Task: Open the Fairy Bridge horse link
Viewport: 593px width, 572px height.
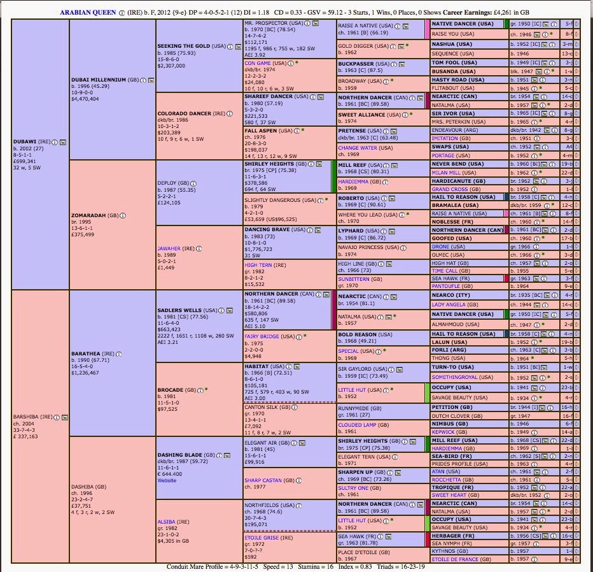Action: pyautogui.click(x=262, y=336)
